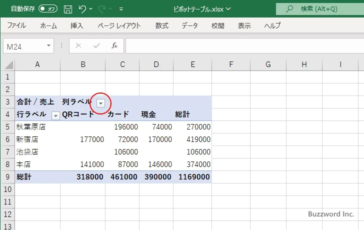Open the Customize Quick Access Toolbar arrow

tap(121, 9)
